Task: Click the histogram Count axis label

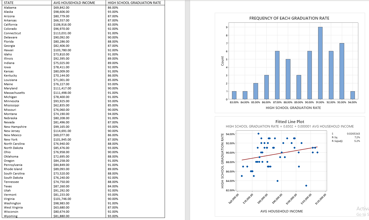Action: pyautogui.click(x=222, y=61)
